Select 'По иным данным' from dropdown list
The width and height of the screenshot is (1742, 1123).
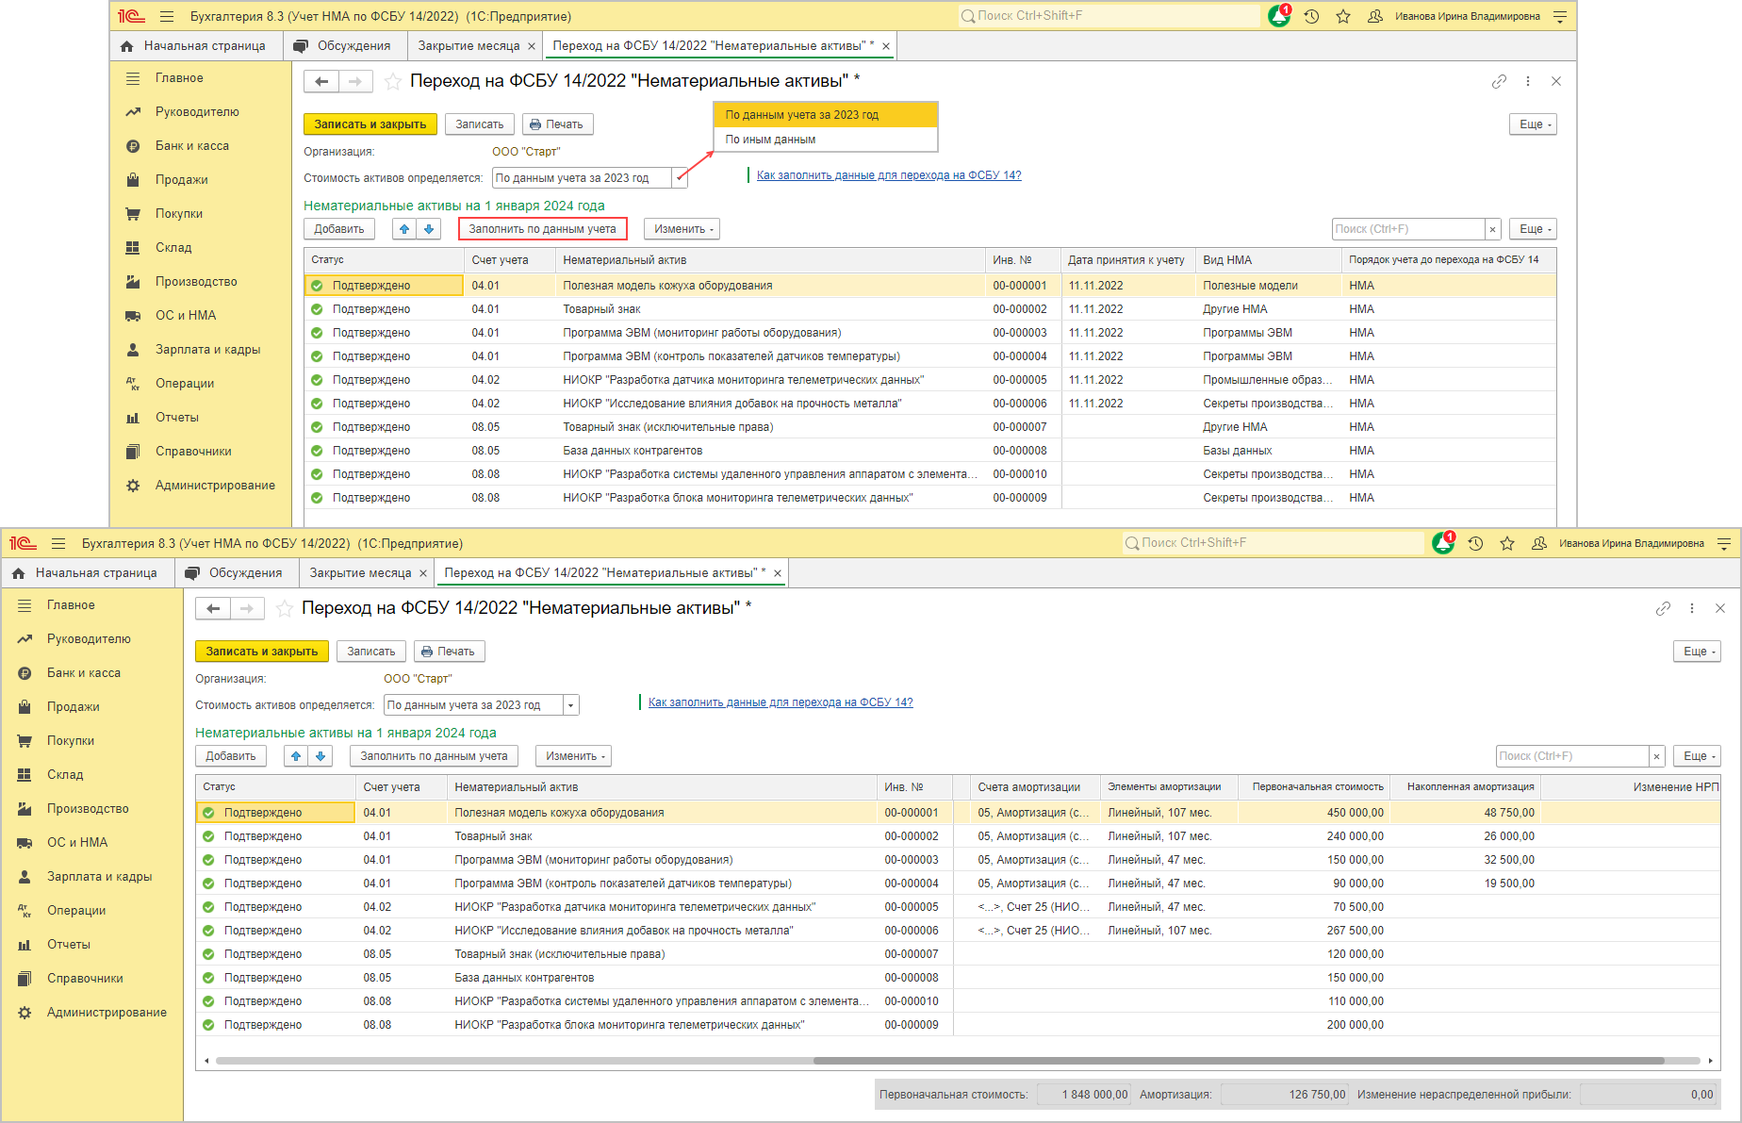(x=770, y=140)
